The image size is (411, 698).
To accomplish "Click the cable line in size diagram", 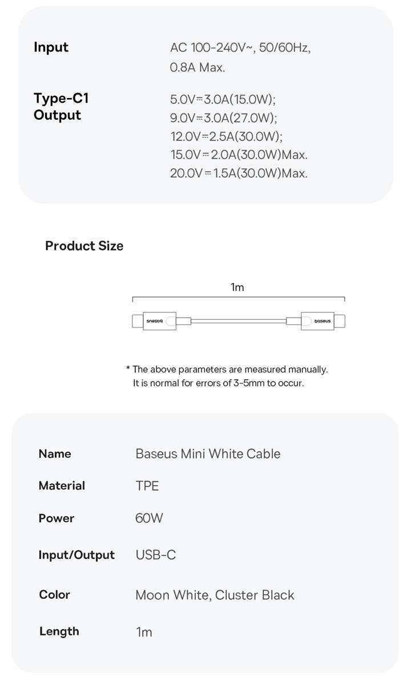I will pos(239,321).
